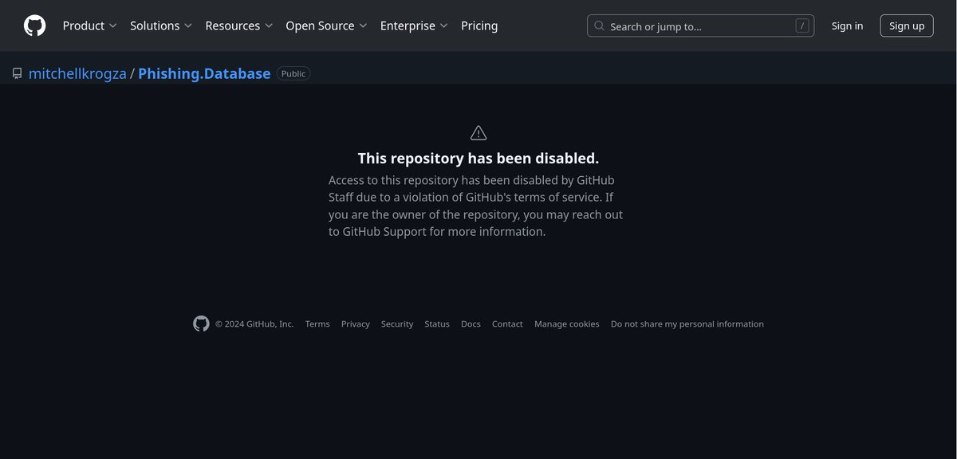This screenshot has width=957, height=459.
Task: Open the Enterprise dropdown
Action: point(414,25)
